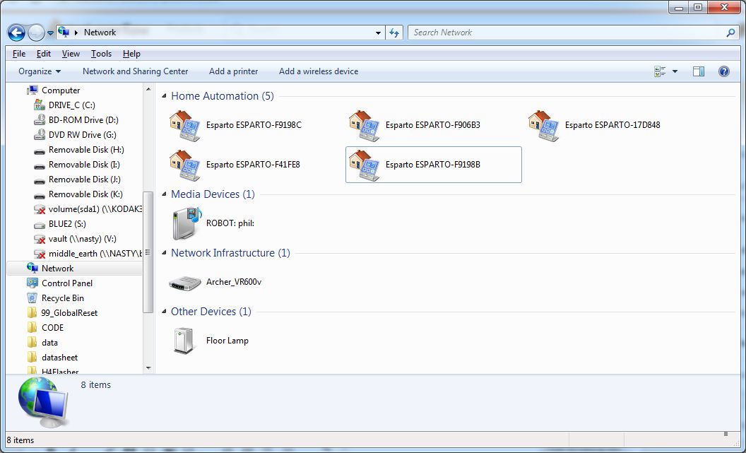Select Computer in the navigation tree
746x453 pixels.
click(x=61, y=90)
